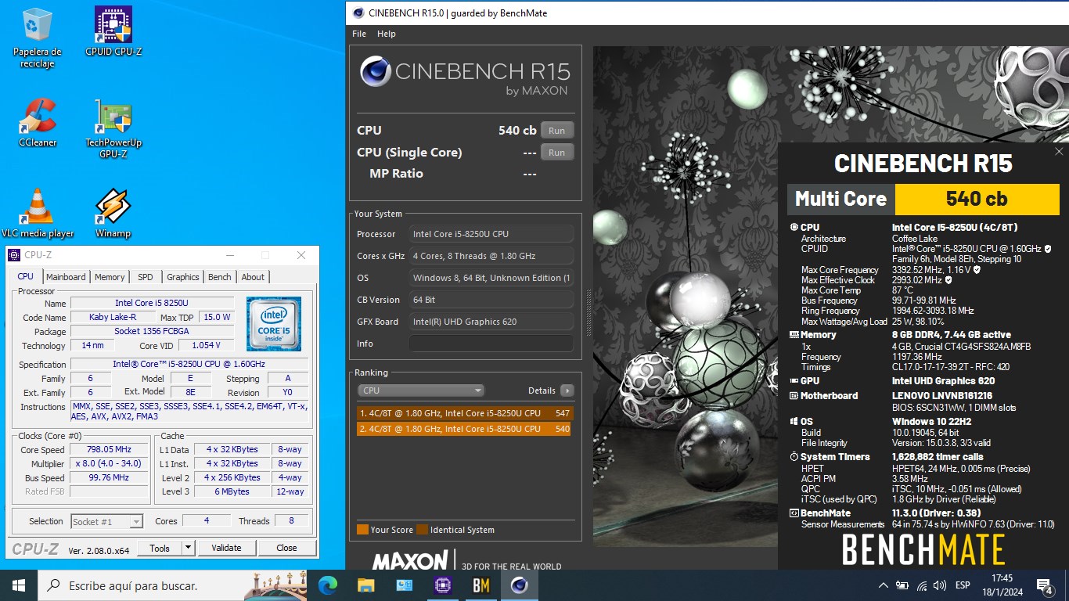
Task: Click the Multi Core 540 cb score banner
Action: tap(923, 199)
